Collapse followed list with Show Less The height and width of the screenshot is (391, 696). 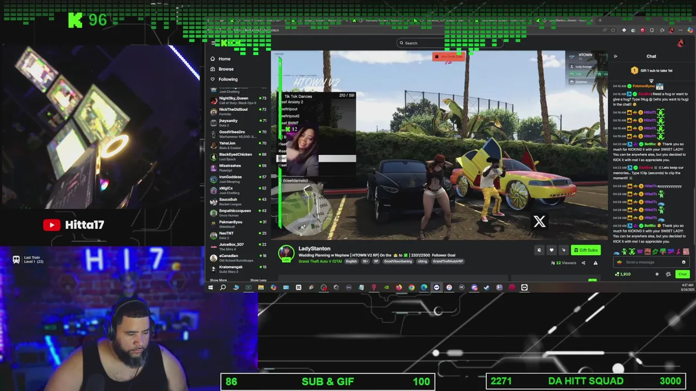point(258,280)
